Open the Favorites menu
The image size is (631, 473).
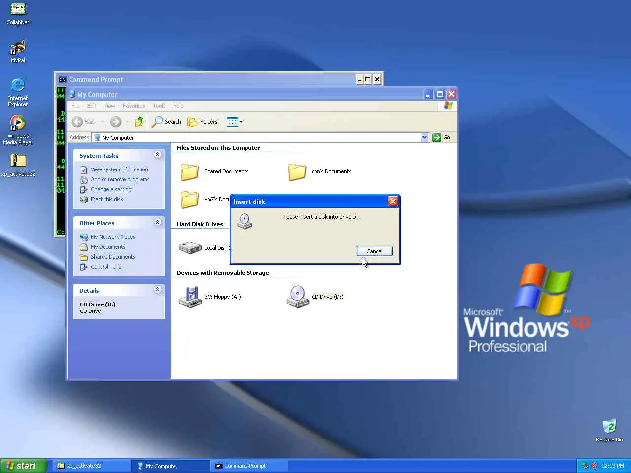point(134,106)
